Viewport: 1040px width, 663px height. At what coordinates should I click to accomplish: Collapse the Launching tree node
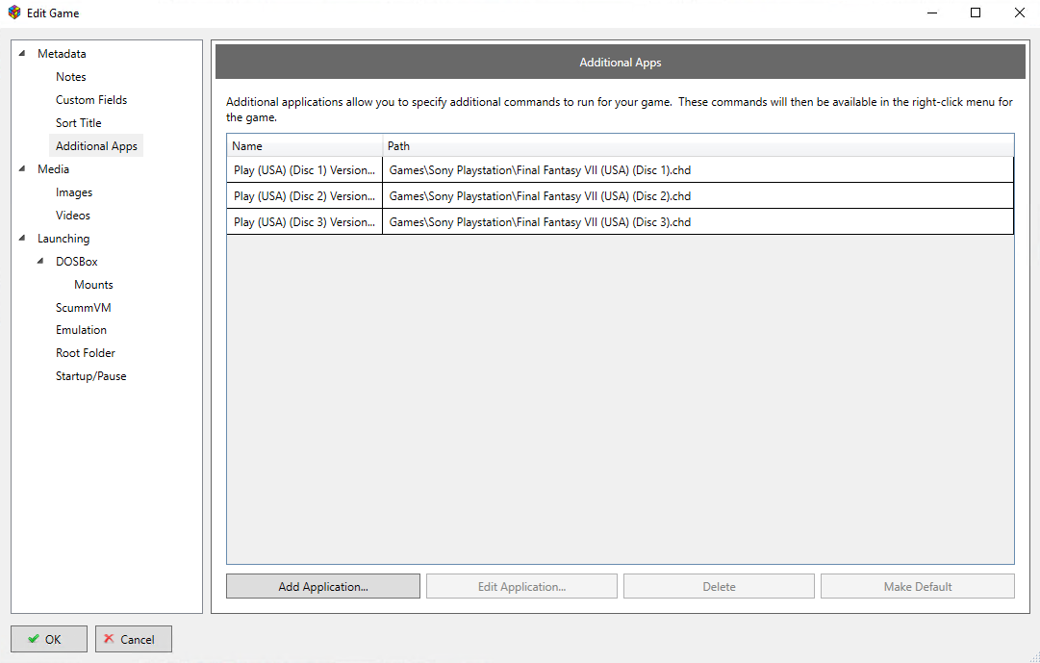(x=22, y=238)
